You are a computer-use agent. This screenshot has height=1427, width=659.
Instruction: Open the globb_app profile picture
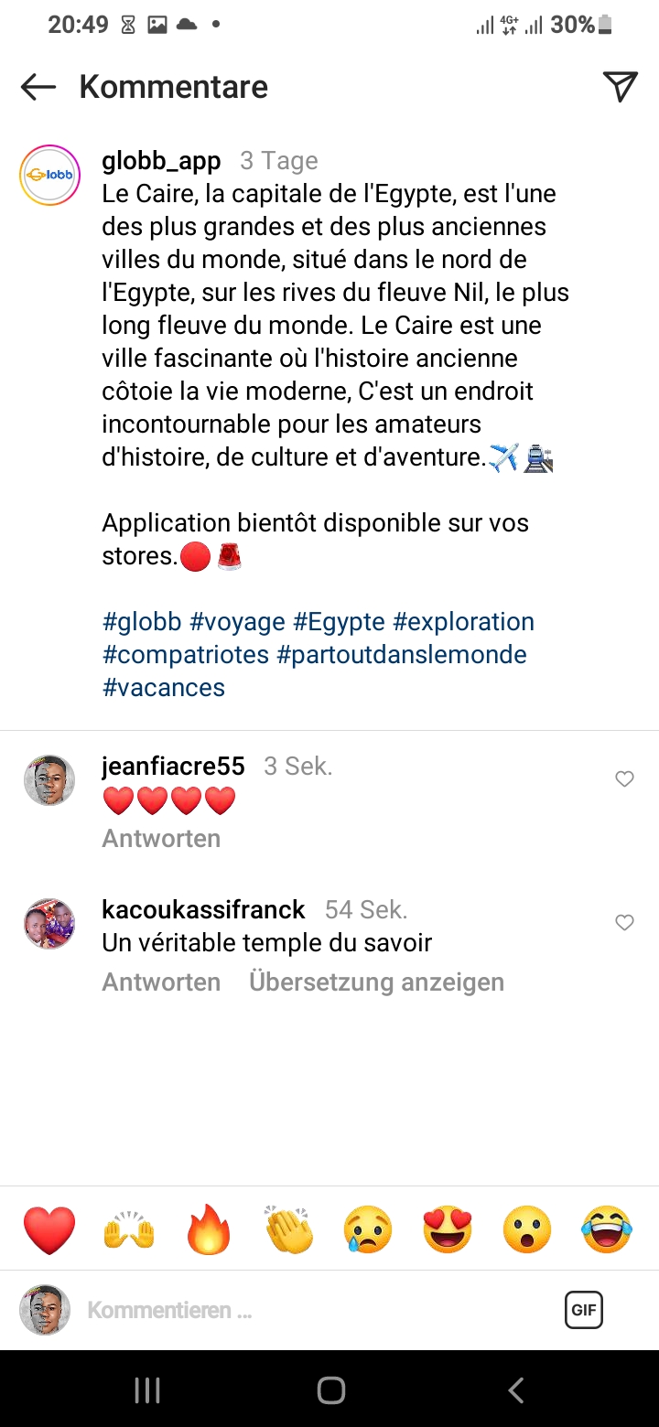click(49, 175)
